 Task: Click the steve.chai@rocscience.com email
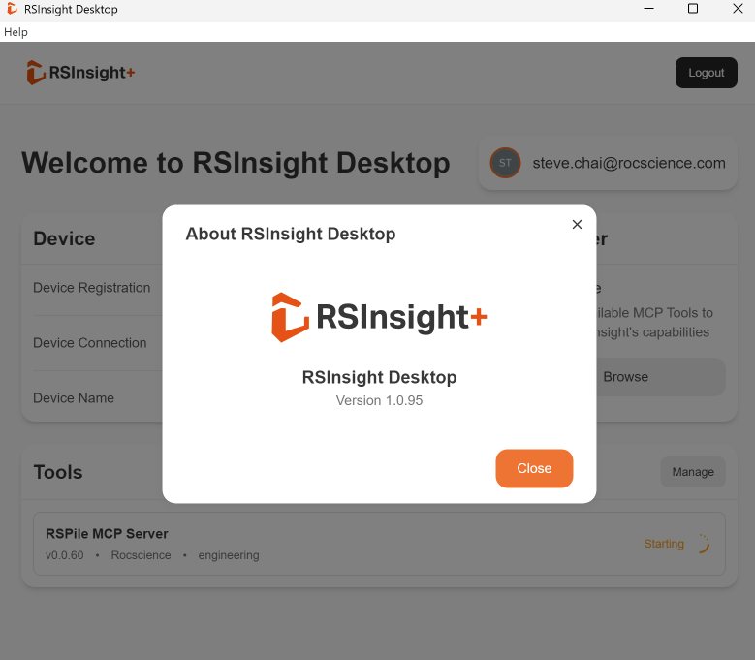(629, 163)
